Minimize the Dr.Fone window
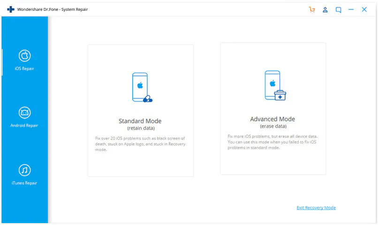The image size is (378, 225). tap(351, 9)
